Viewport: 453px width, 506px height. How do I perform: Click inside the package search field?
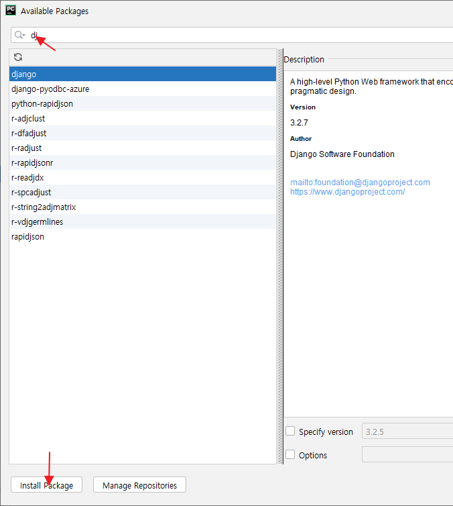pos(232,35)
